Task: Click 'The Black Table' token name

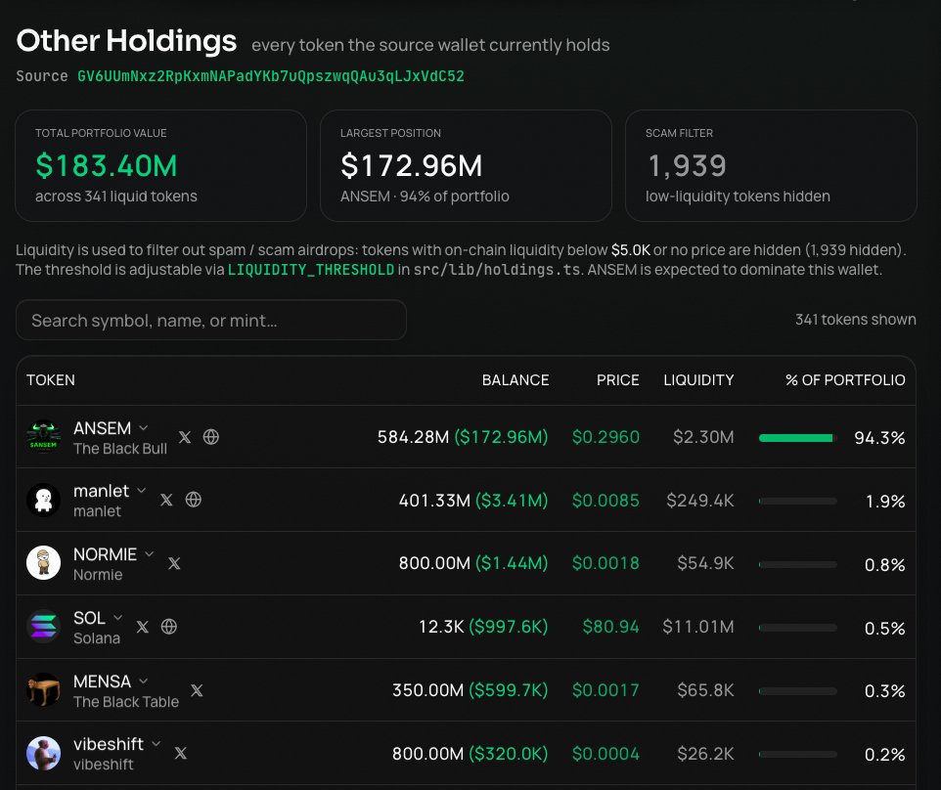Action: [x=126, y=702]
